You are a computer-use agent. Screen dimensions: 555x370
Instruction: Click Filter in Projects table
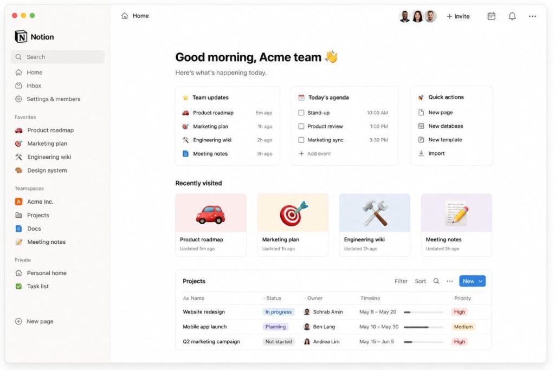(x=401, y=281)
